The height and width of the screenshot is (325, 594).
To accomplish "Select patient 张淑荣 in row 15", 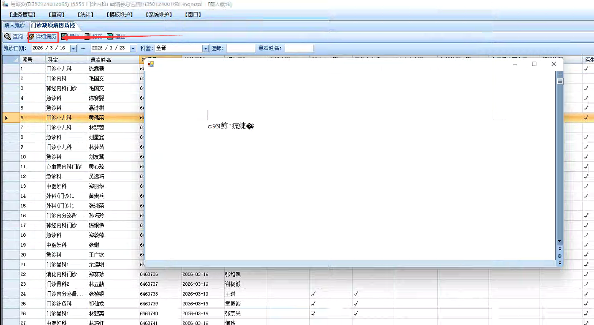I will (x=96, y=206).
